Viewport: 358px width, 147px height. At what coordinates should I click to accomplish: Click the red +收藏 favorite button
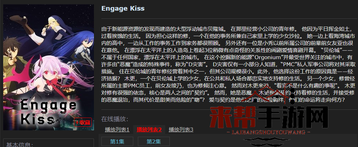(x=83, y=122)
